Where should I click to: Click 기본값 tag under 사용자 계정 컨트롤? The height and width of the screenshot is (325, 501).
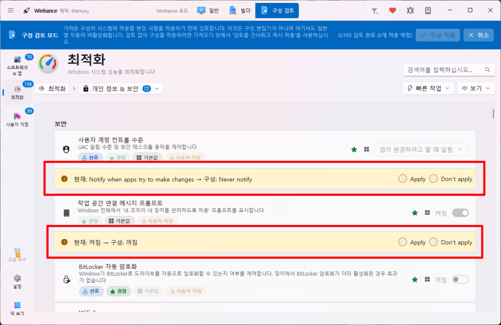tap(147, 158)
